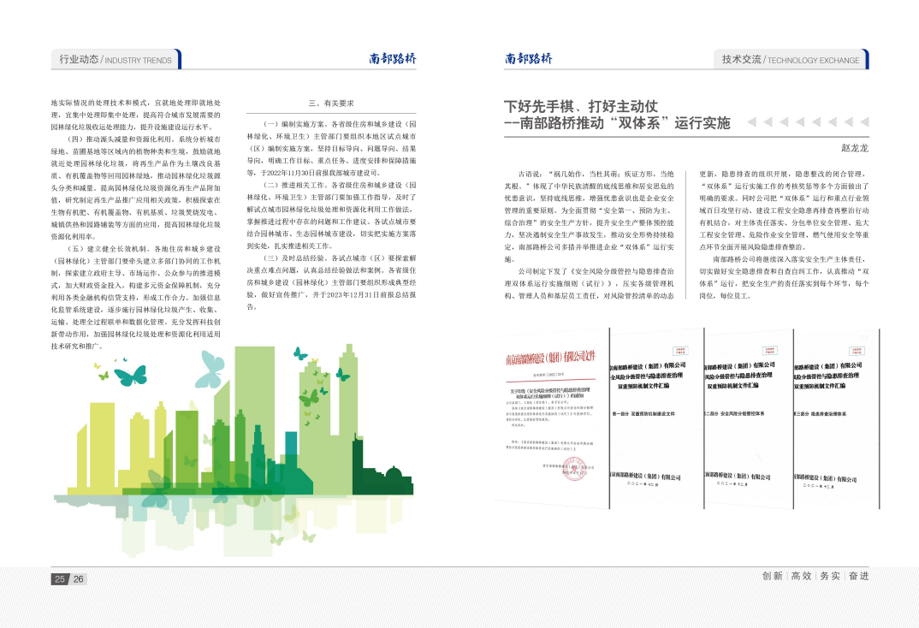
Task: Click the author name 赵龙龙
Action: [855, 148]
